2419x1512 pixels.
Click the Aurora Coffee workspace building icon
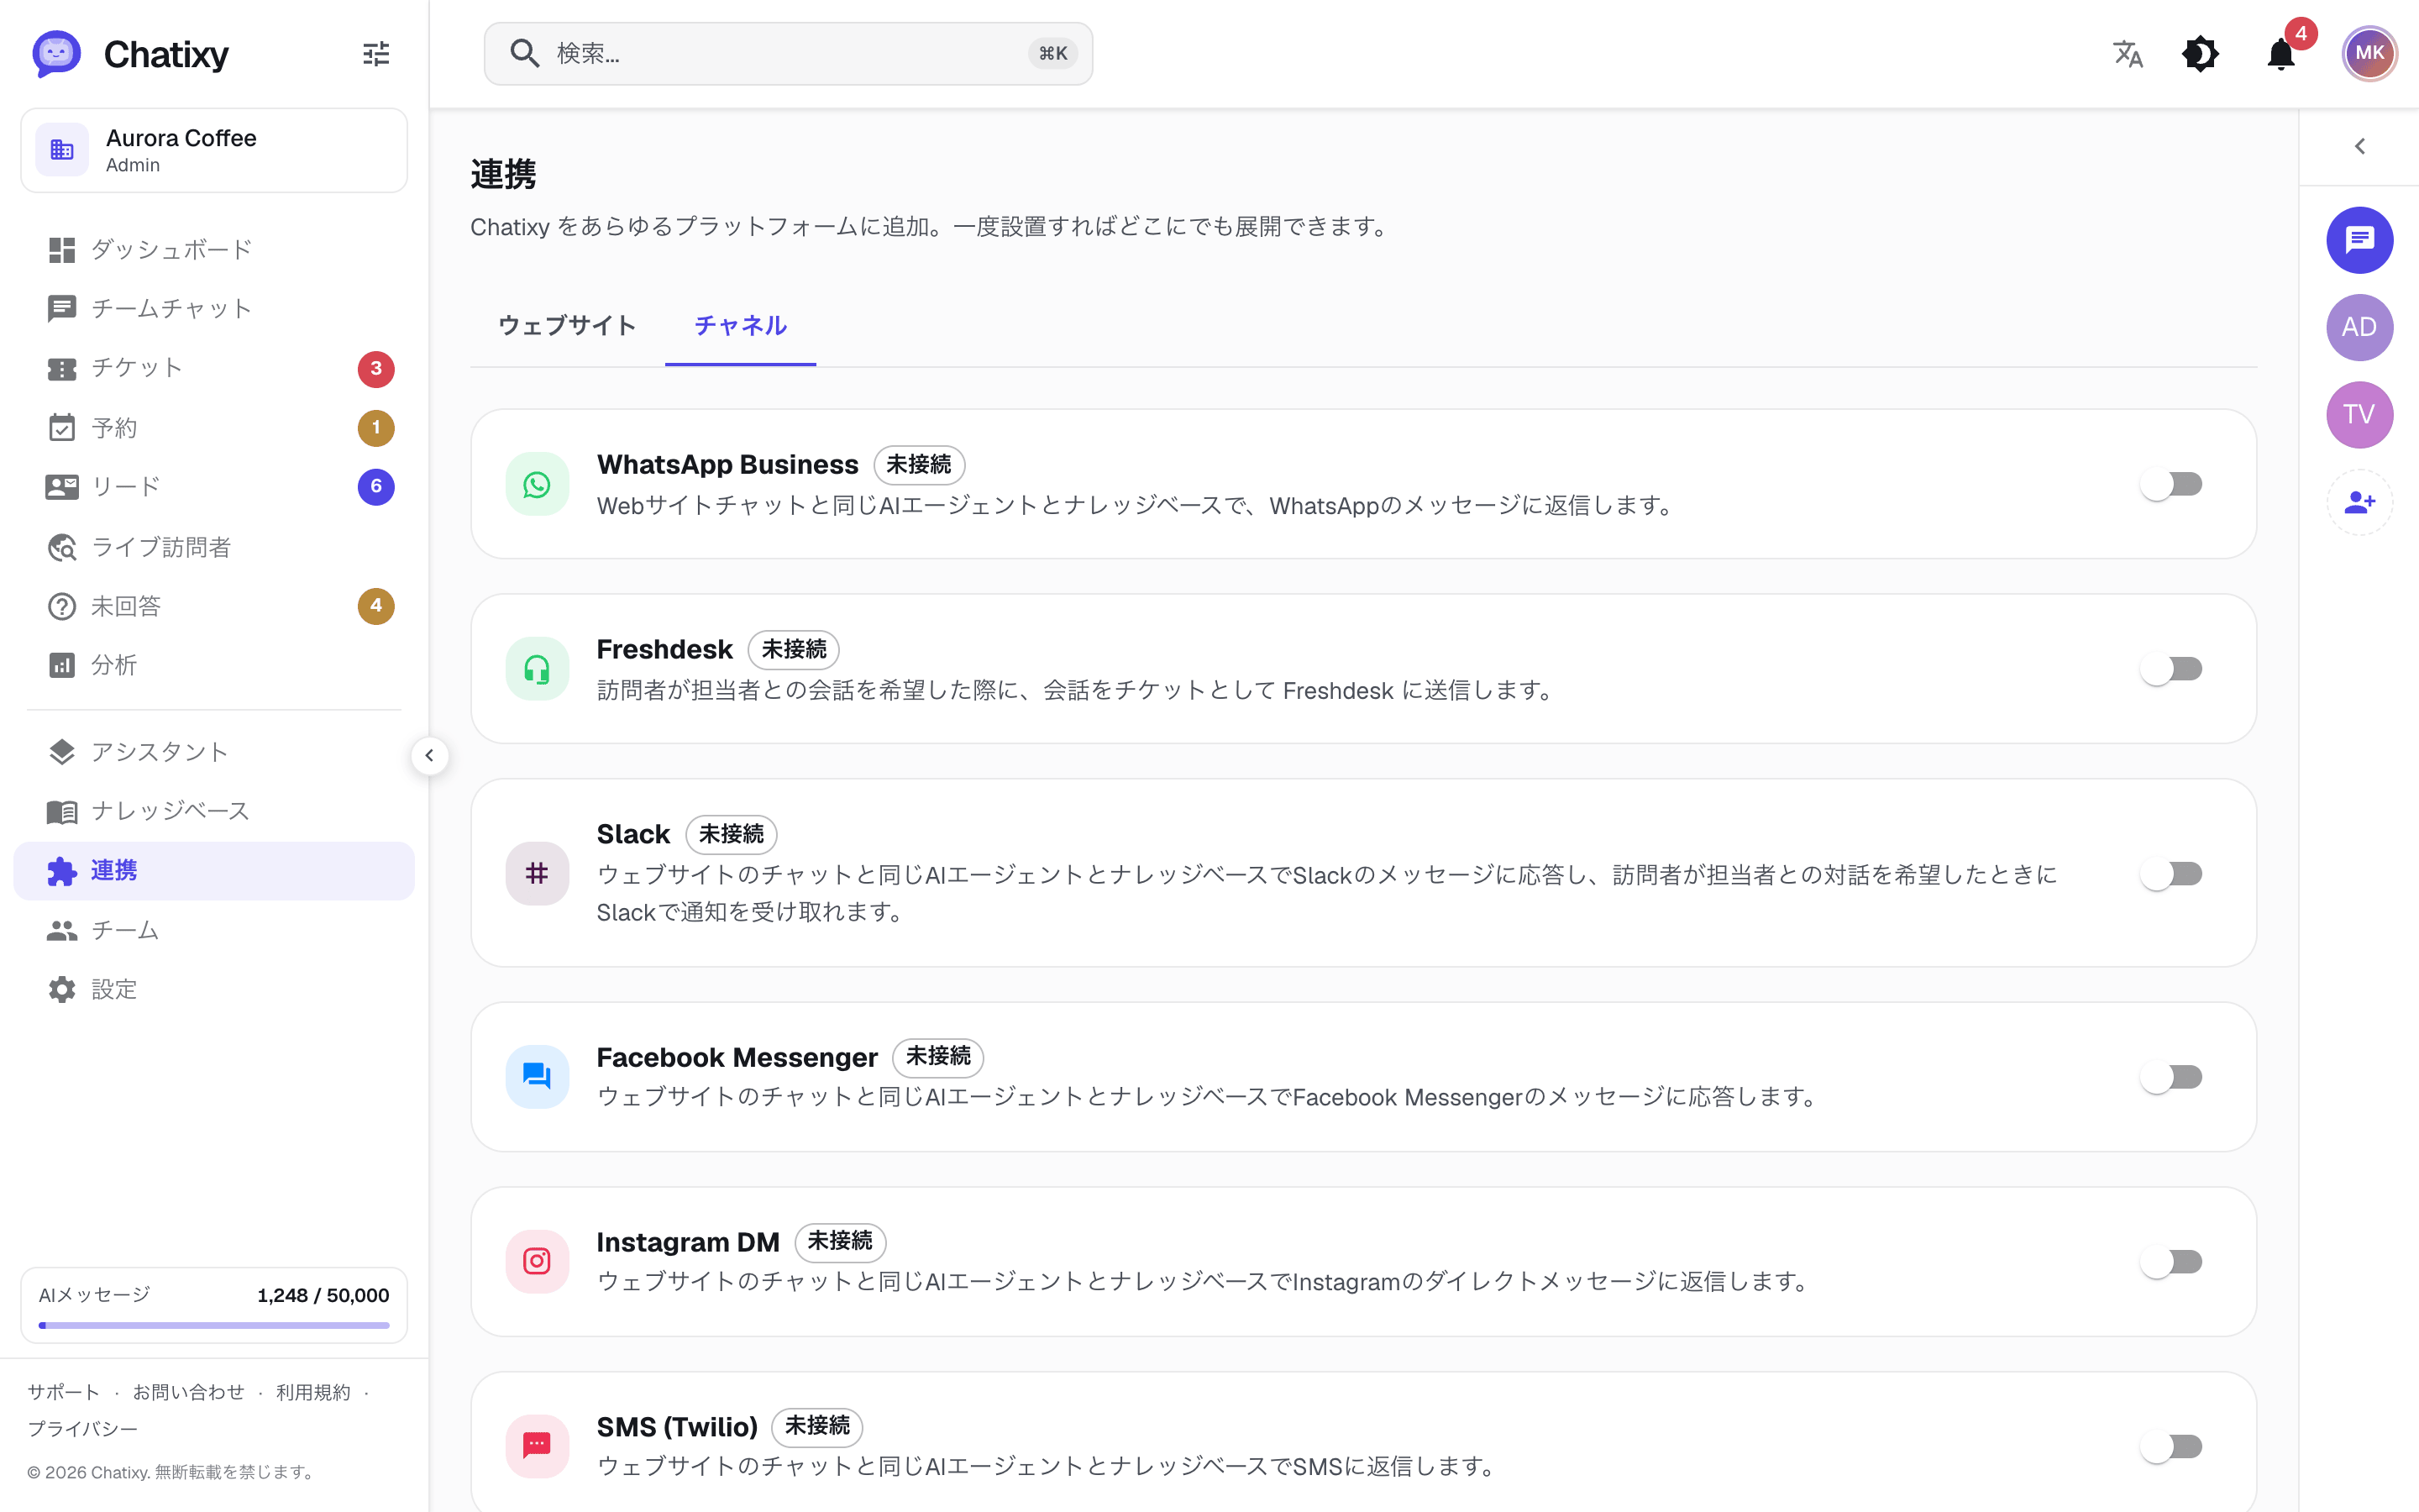pyautogui.click(x=62, y=150)
